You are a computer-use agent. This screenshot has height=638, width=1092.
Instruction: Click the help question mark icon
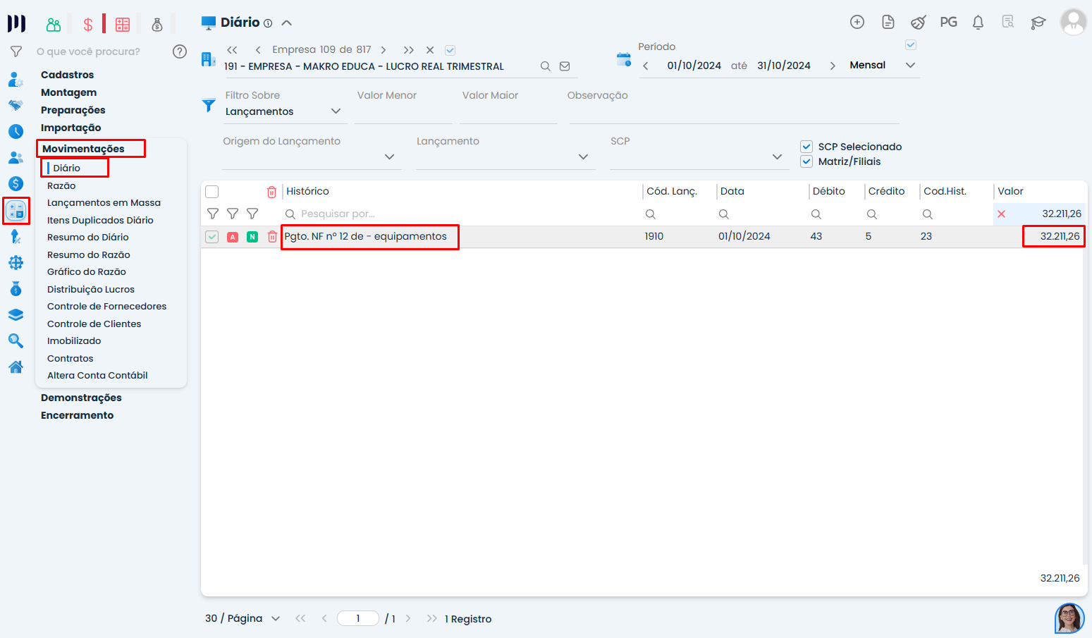(180, 51)
